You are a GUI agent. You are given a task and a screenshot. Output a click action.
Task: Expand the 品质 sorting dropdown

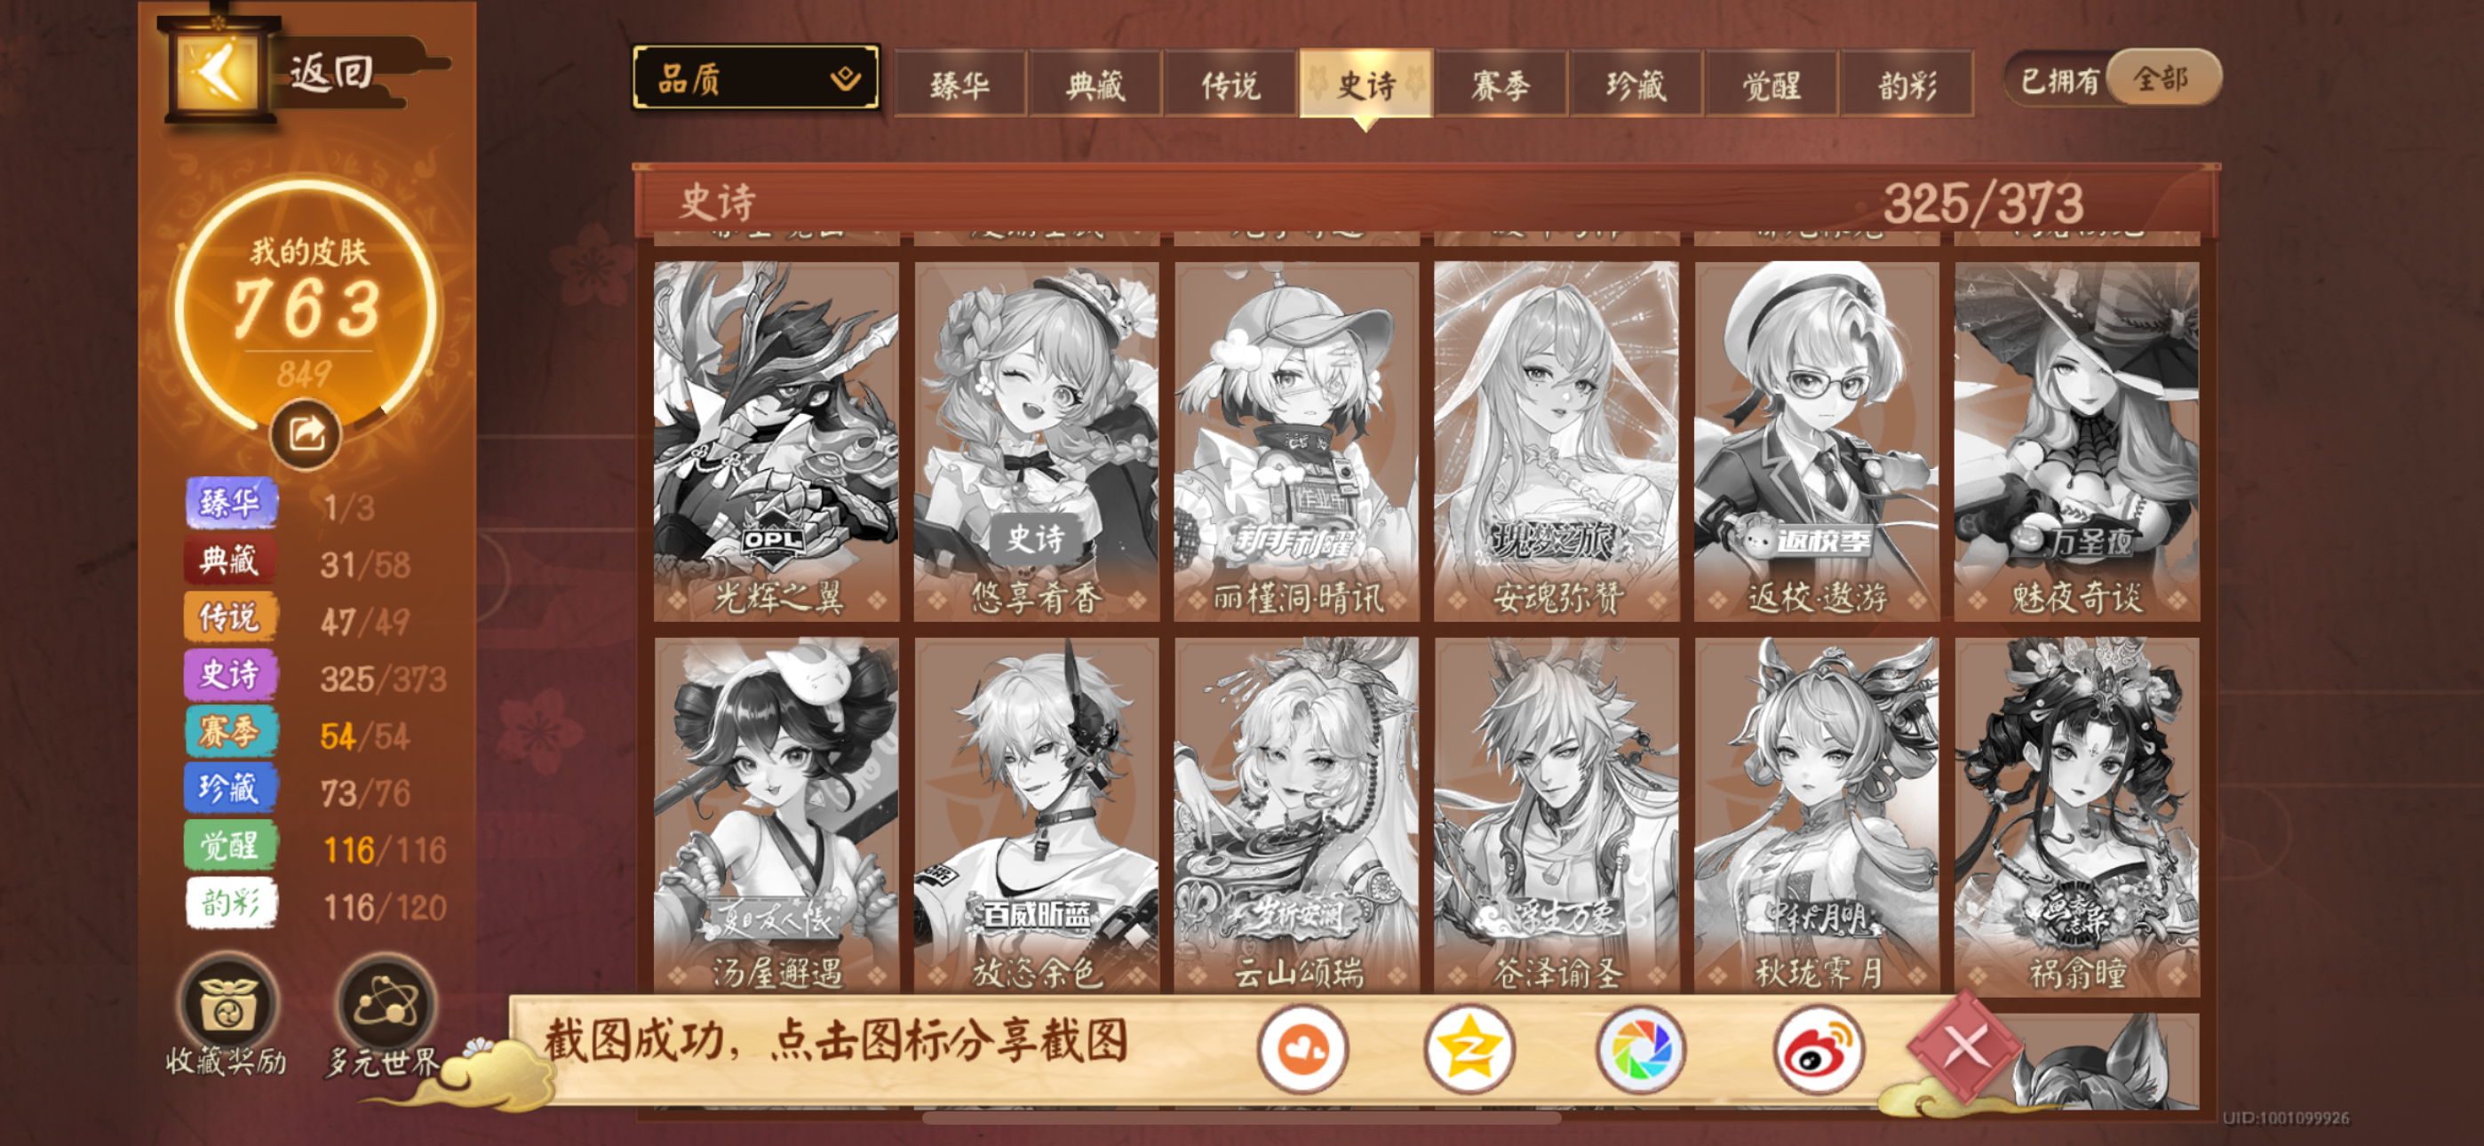(756, 78)
